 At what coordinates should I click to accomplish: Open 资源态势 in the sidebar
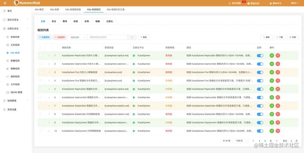pyautogui.click(x=15, y=37)
